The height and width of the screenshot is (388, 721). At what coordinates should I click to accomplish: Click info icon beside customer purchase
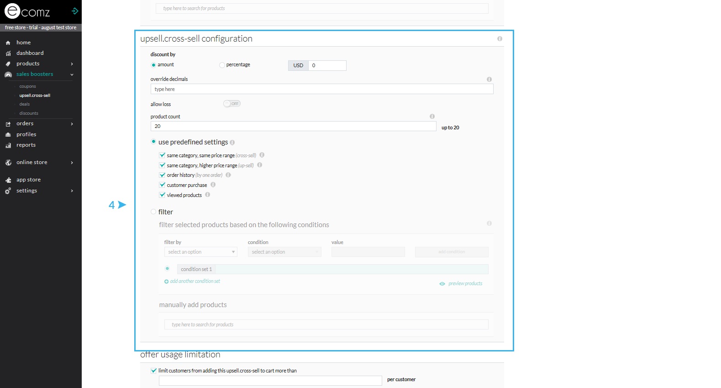pyautogui.click(x=213, y=185)
